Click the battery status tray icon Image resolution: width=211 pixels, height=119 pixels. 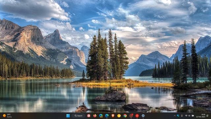pos(193,116)
